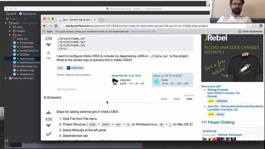Image resolution: width=265 pixels, height=149 pixels.
Task: Sort answers by active
Action: point(164,99)
